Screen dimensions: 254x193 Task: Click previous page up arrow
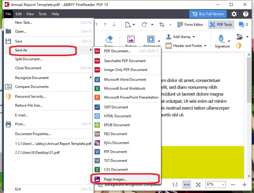click(x=105, y=25)
